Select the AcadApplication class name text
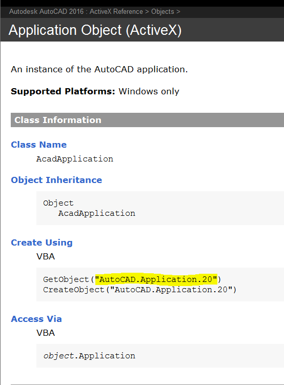 75,159
